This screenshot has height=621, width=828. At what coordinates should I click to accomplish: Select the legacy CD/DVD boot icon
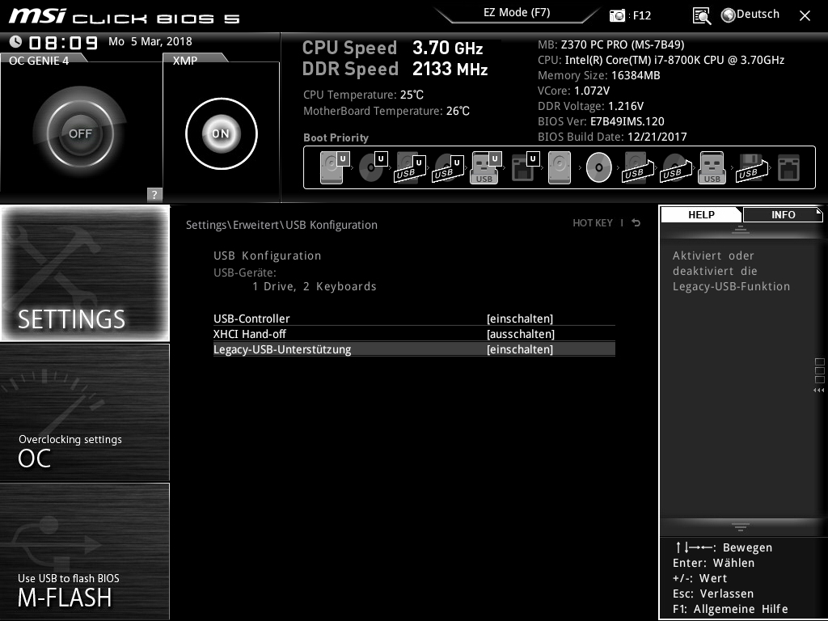click(599, 167)
